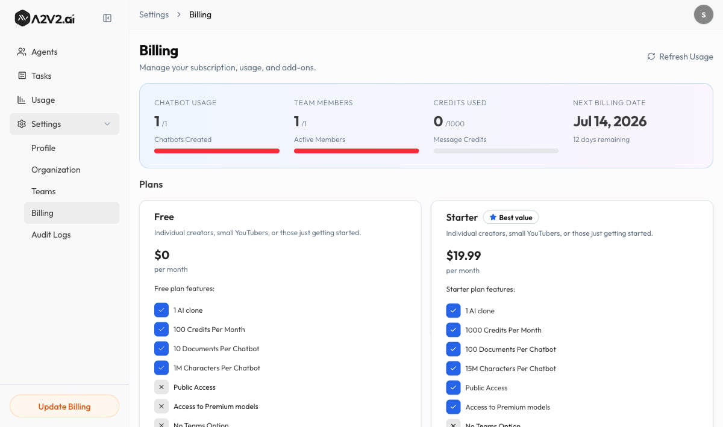This screenshot has height=427, width=723.
Task: Toggle Free plan 10 Documents Per Chatbot checkbox
Action: 161,349
